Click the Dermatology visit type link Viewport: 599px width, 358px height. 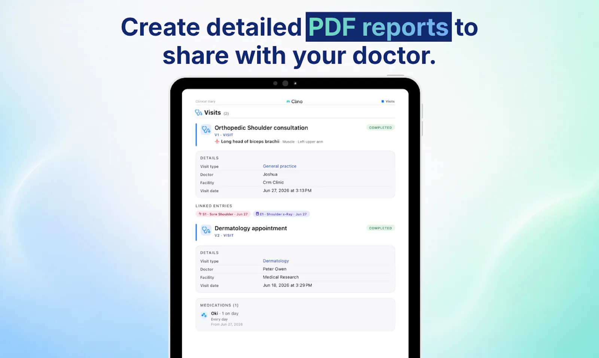coord(276,261)
